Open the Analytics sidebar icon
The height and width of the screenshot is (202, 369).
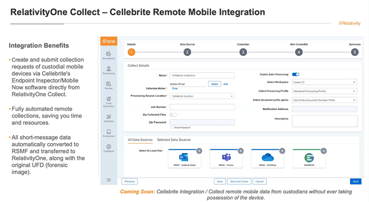(x=109, y=118)
